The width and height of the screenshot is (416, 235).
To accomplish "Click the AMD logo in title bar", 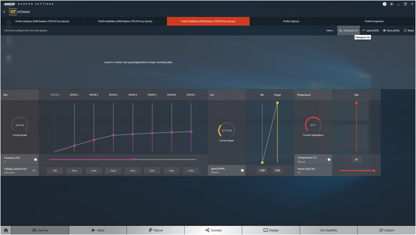I will [9, 4].
